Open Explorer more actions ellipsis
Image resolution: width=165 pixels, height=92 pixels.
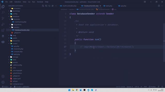56,6
